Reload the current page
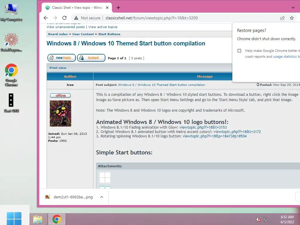The height and width of the screenshot is (225, 300). tap(64, 18)
